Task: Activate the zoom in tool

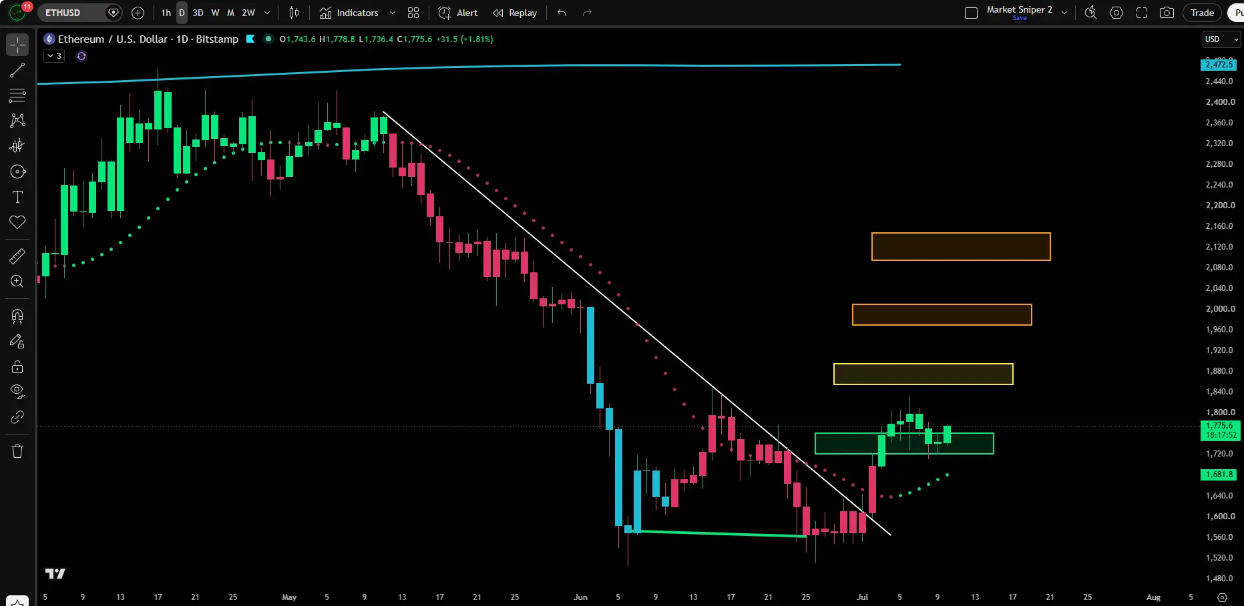Action: coord(17,281)
